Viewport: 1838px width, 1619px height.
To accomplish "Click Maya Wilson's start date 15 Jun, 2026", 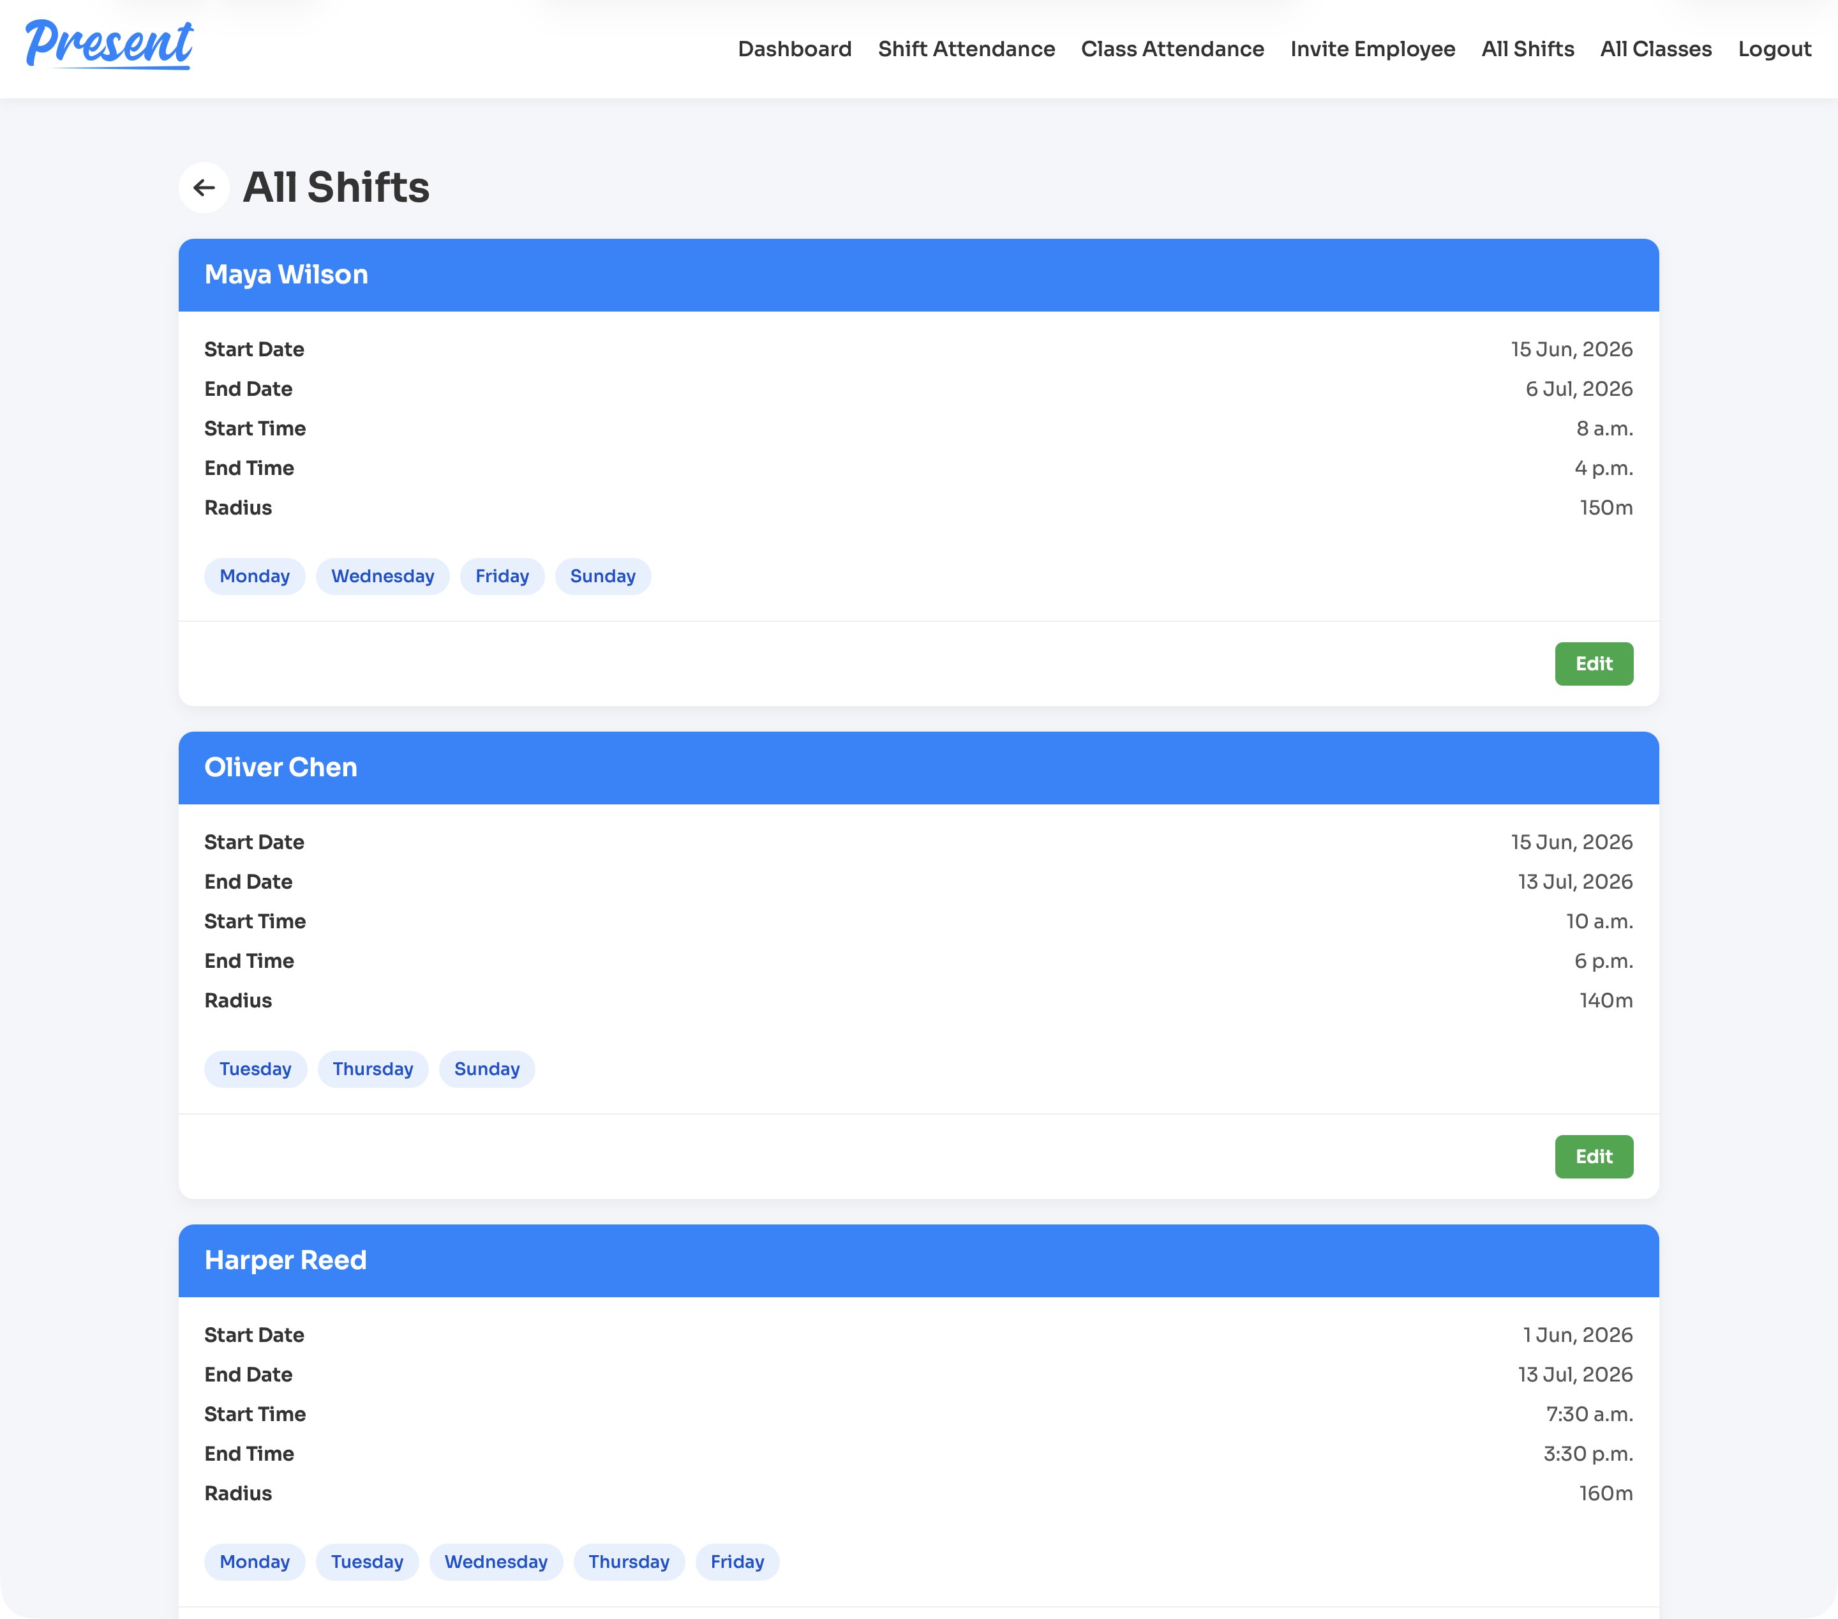I will click(1571, 350).
